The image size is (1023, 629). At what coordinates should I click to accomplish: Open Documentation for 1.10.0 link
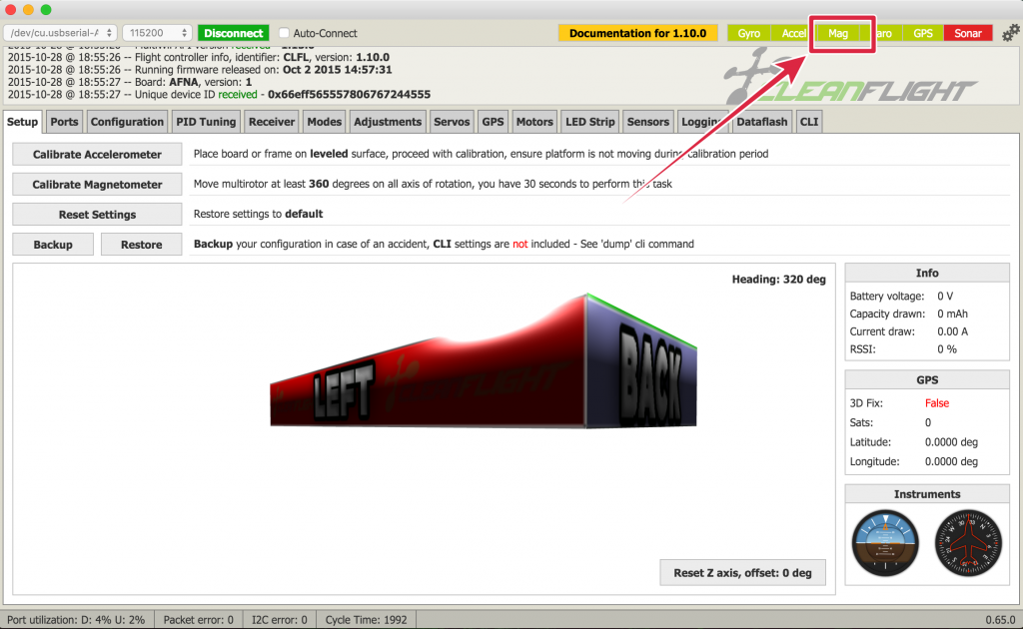coord(637,33)
